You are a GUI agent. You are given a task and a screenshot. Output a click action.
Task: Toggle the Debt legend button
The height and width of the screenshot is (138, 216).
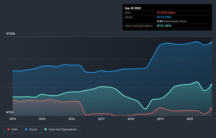(x=13, y=130)
